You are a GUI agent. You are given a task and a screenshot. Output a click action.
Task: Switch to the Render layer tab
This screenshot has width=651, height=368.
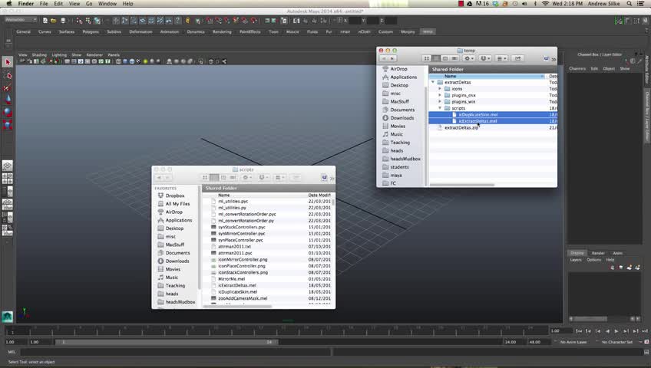click(x=598, y=253)
